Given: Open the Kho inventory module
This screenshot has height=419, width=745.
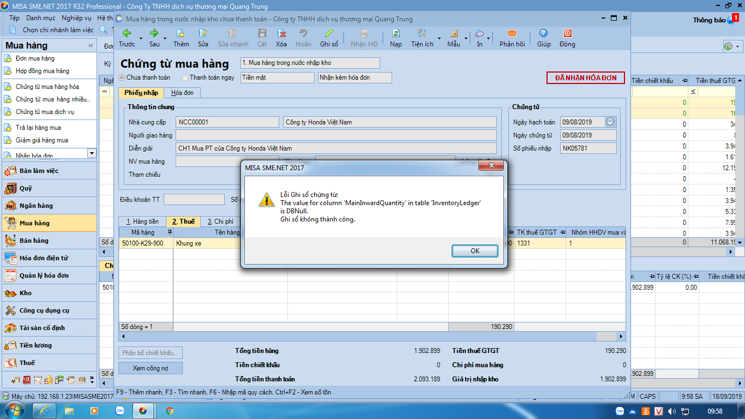Looking at the screenshot, I should (49, 293).
